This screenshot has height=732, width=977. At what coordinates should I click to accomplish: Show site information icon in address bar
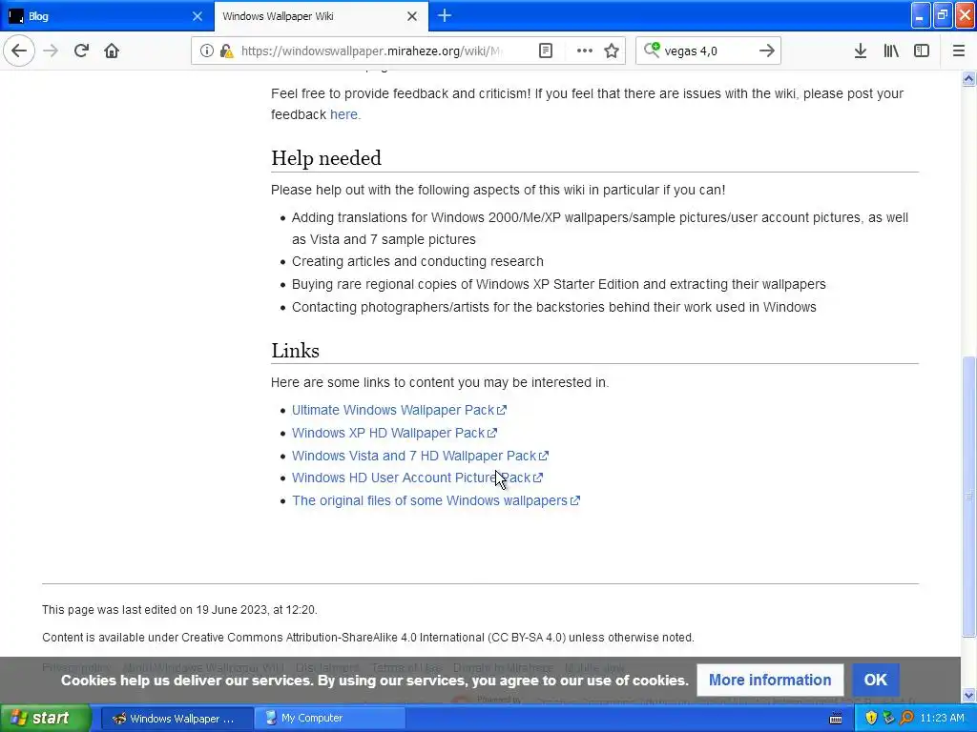pos(206,51)
